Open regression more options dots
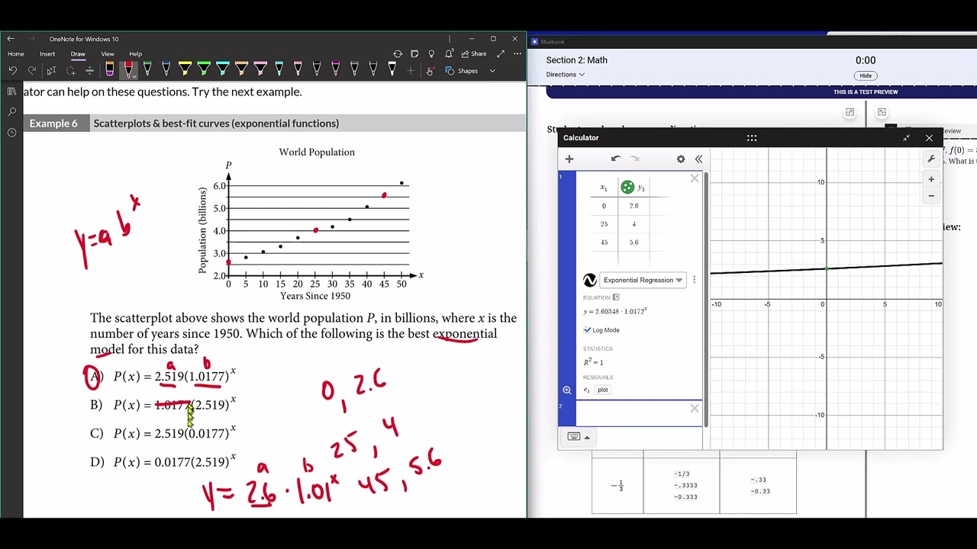This screenshot has height=549, width=977. pos(694,280)
